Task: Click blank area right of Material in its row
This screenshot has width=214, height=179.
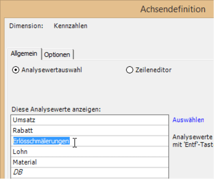Action: [x=116, y=162]
